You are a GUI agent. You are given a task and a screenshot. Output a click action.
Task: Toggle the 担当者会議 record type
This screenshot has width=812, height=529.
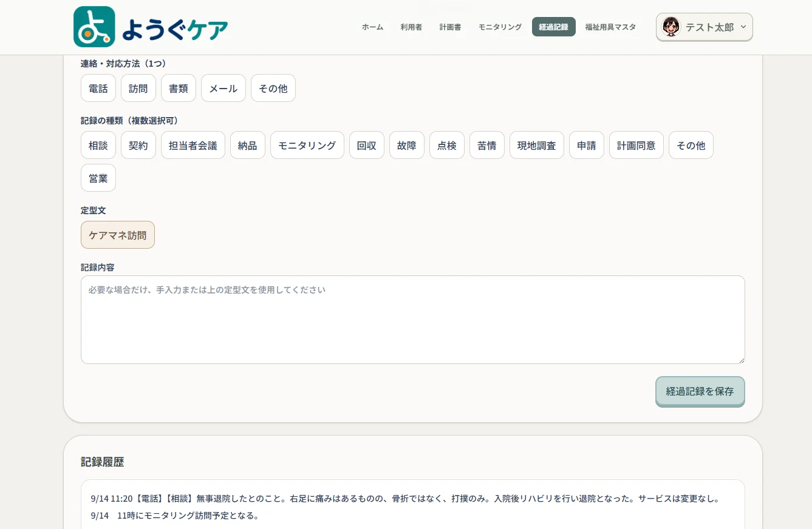193,145
